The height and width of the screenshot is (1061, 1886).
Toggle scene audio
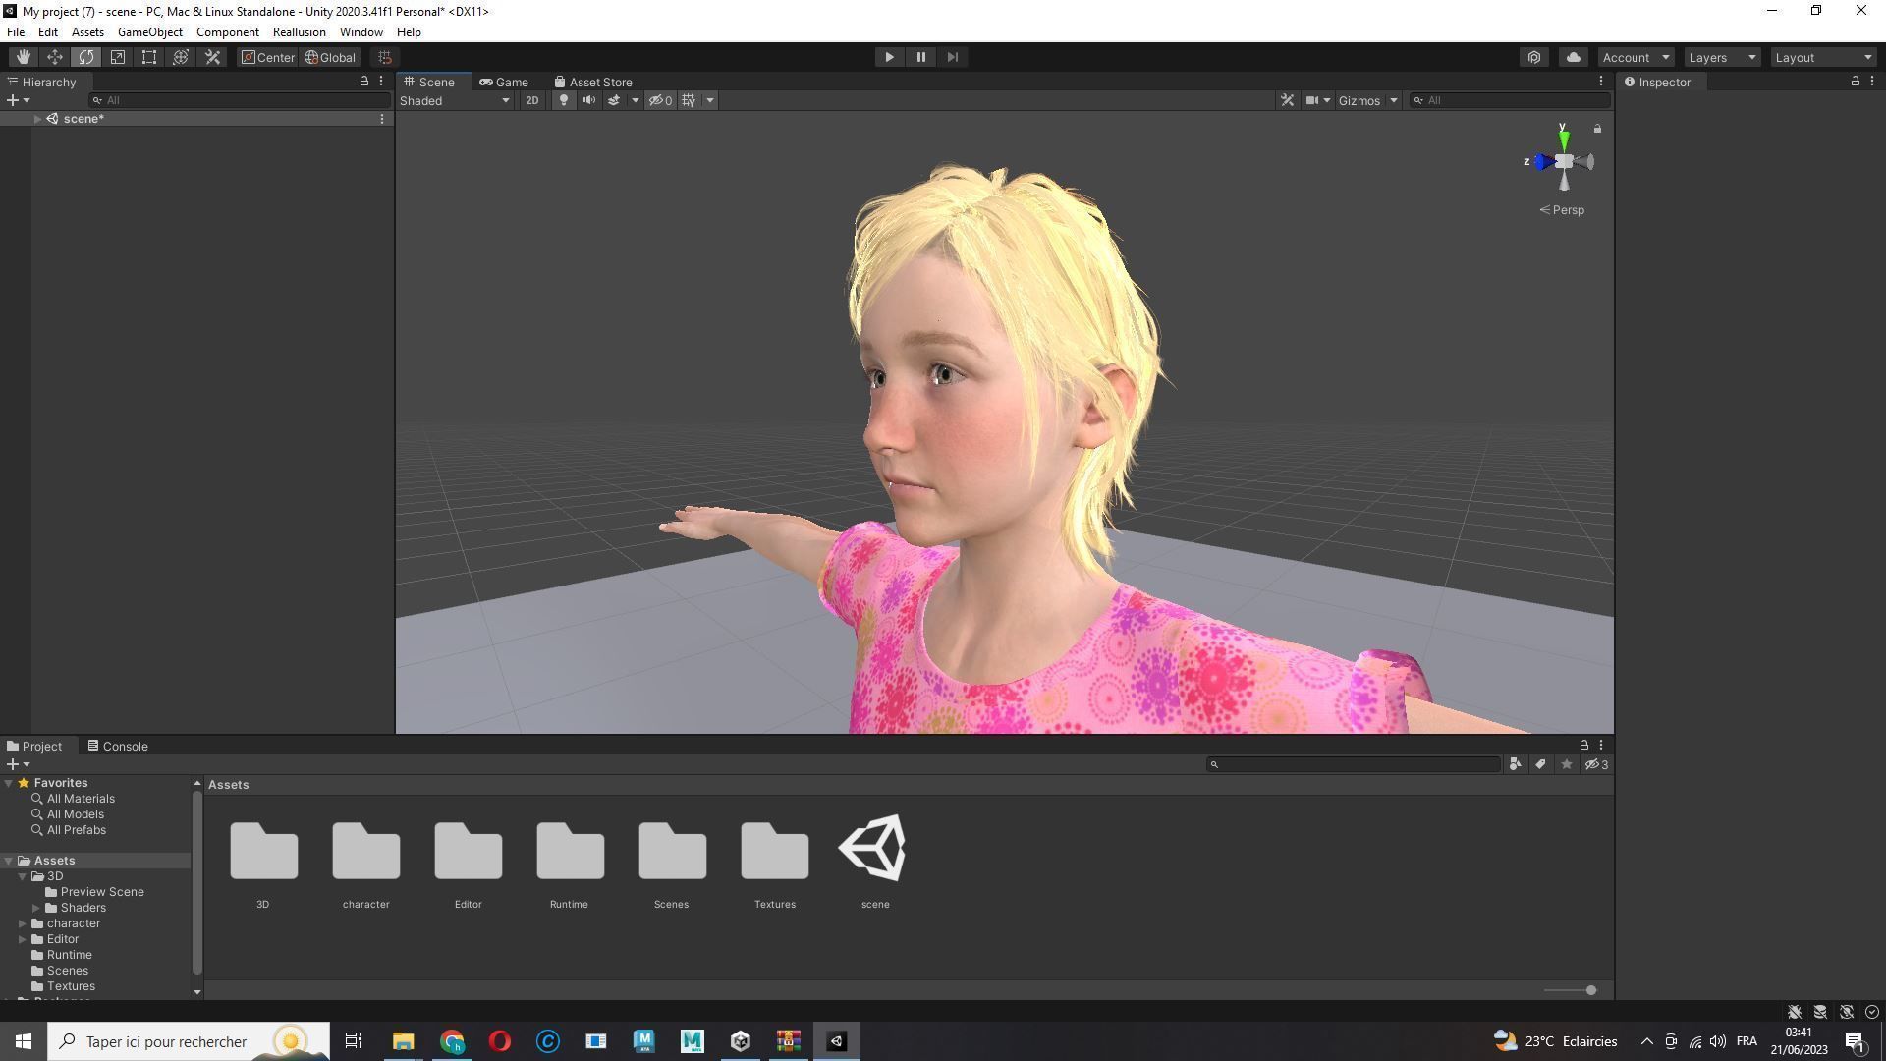click(x=588, y=100)
